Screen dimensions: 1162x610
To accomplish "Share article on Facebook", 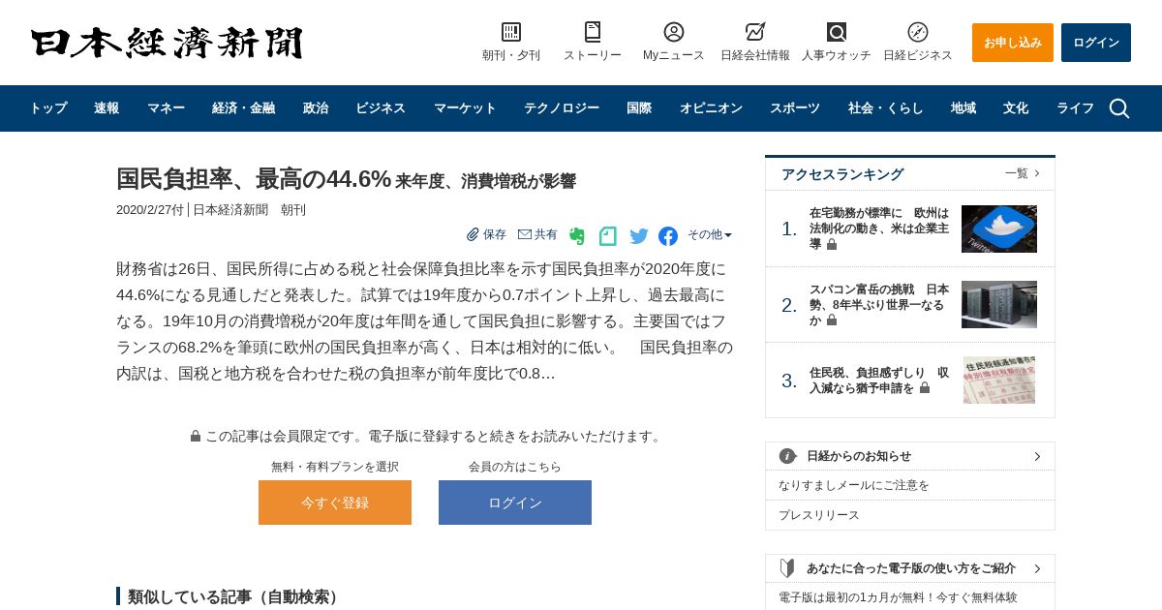I will pyautogui.click(x=668, y=236).
